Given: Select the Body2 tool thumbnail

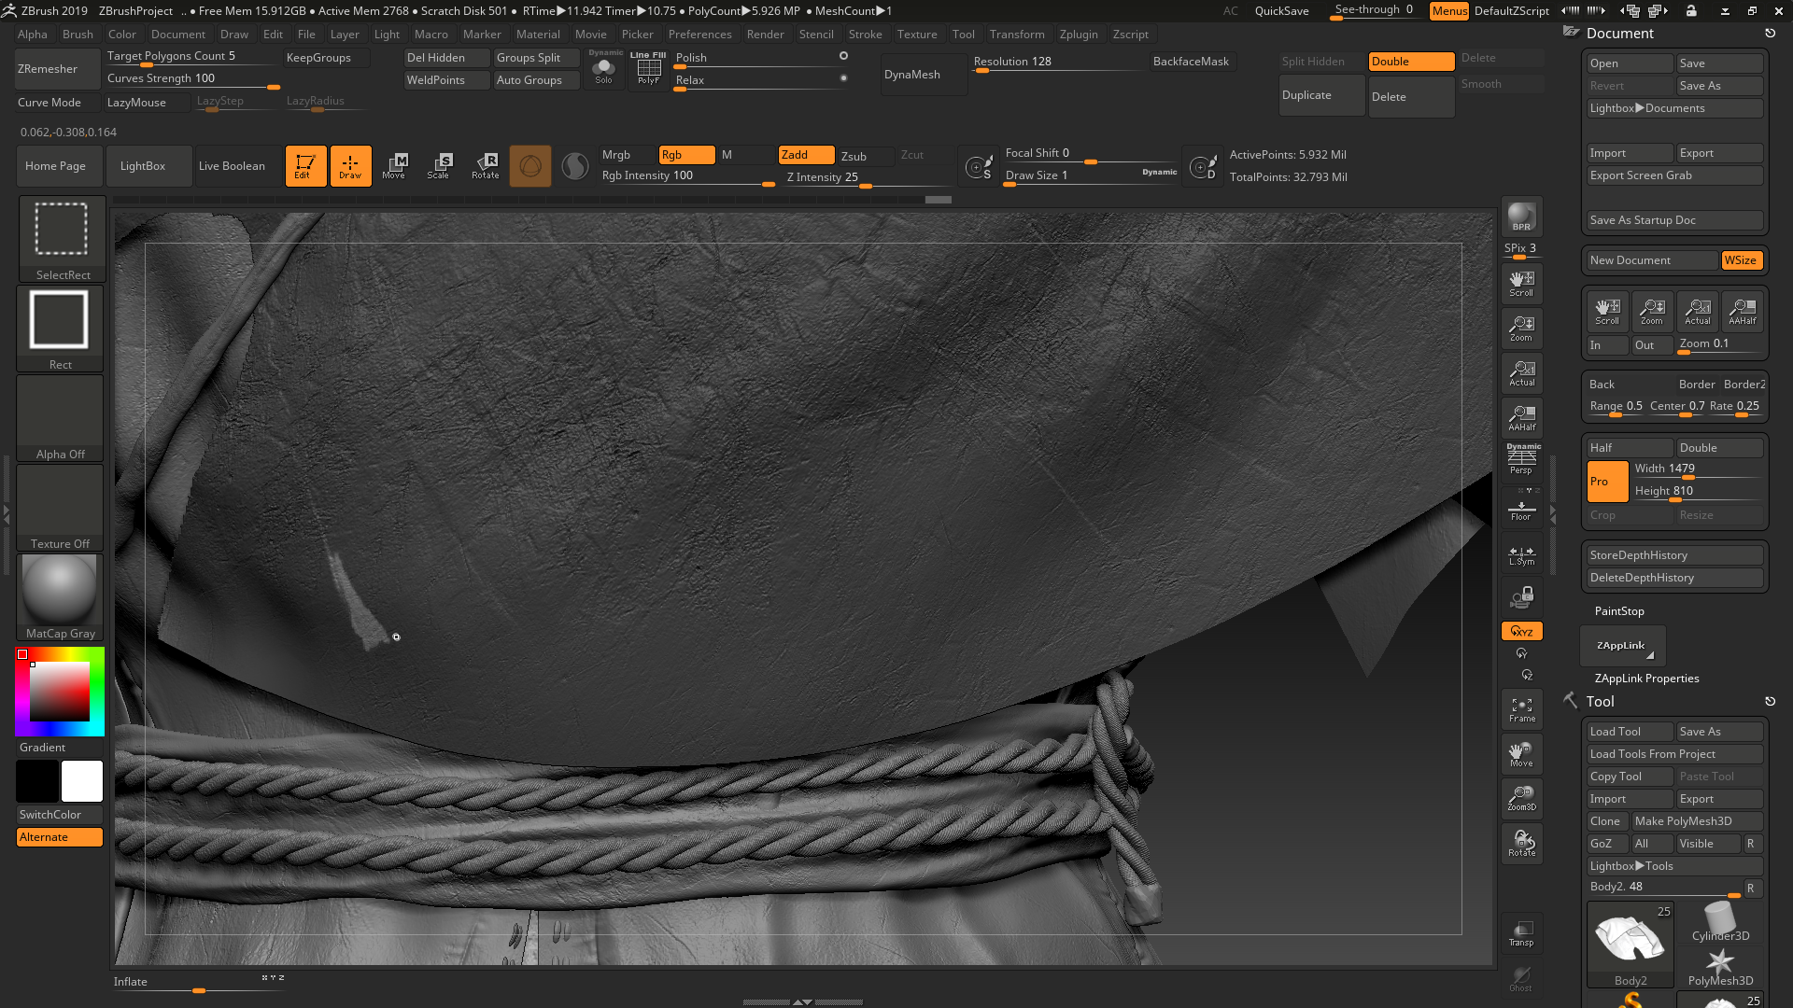Looking at the screenshot, I should [x=1630, y=945].
